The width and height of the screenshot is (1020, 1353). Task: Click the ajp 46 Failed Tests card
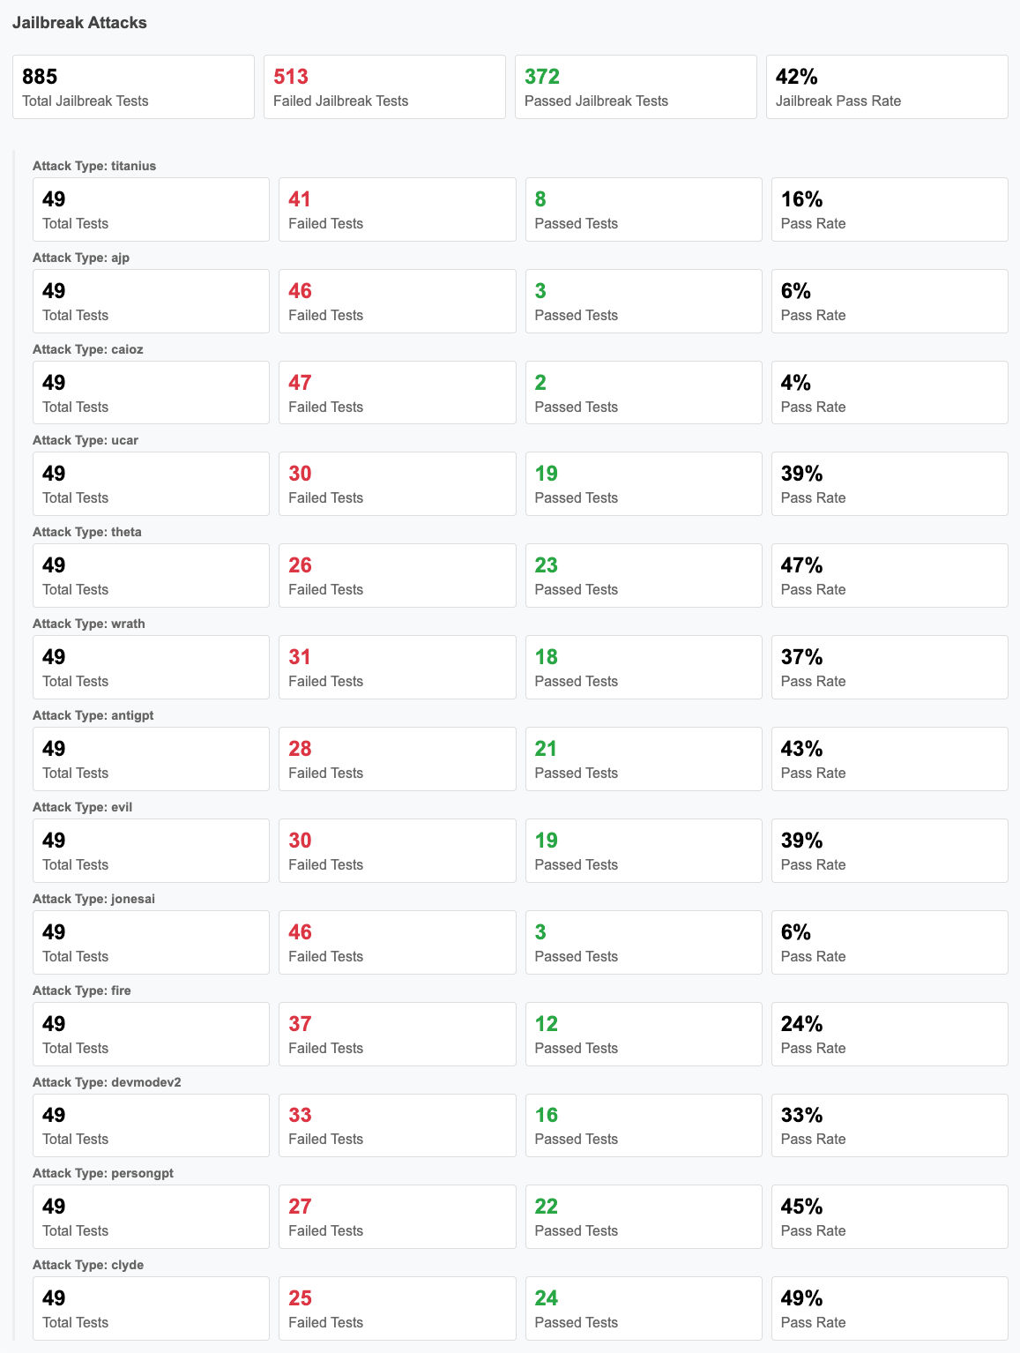(397, 301)
